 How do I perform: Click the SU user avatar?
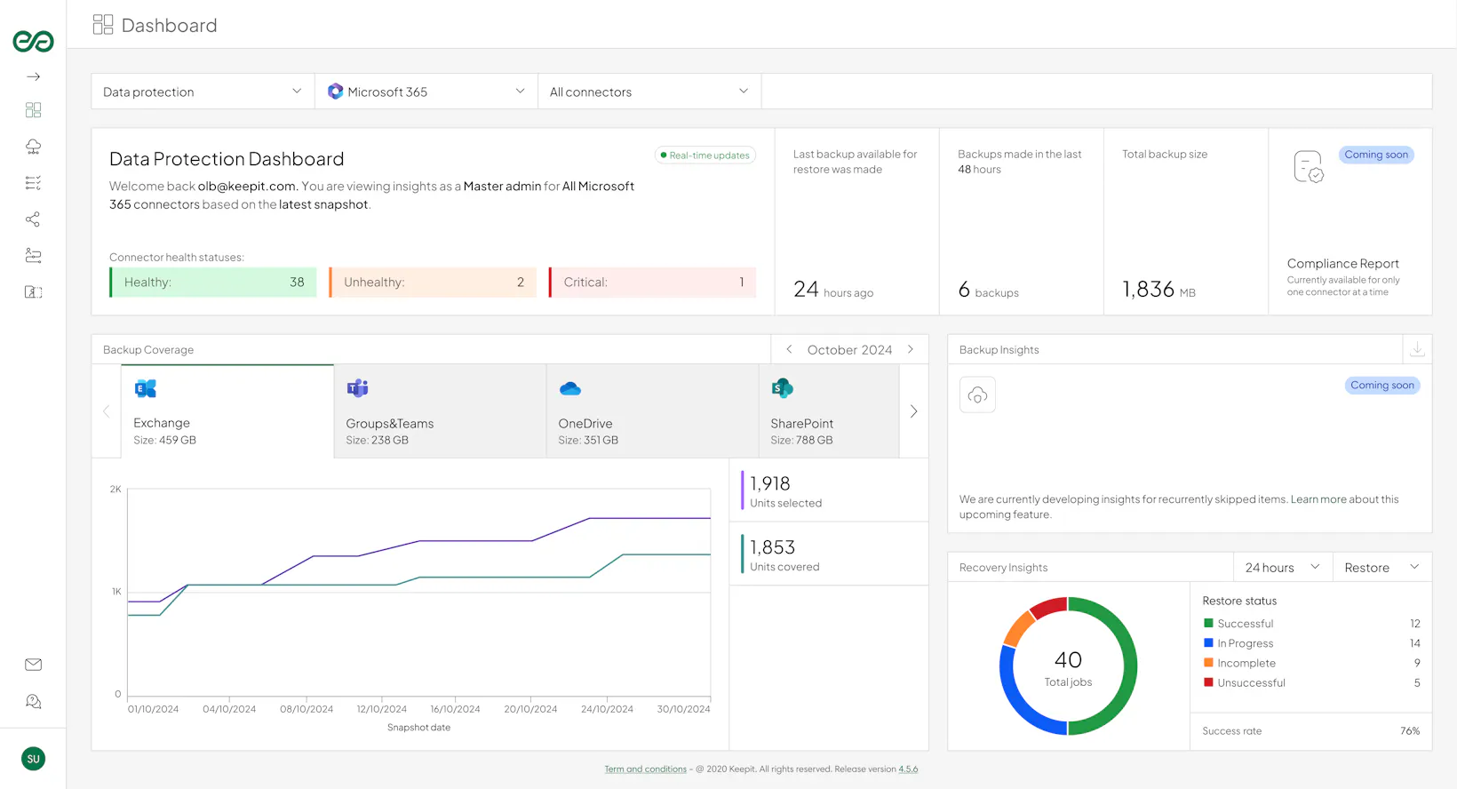tap(33, 759)
